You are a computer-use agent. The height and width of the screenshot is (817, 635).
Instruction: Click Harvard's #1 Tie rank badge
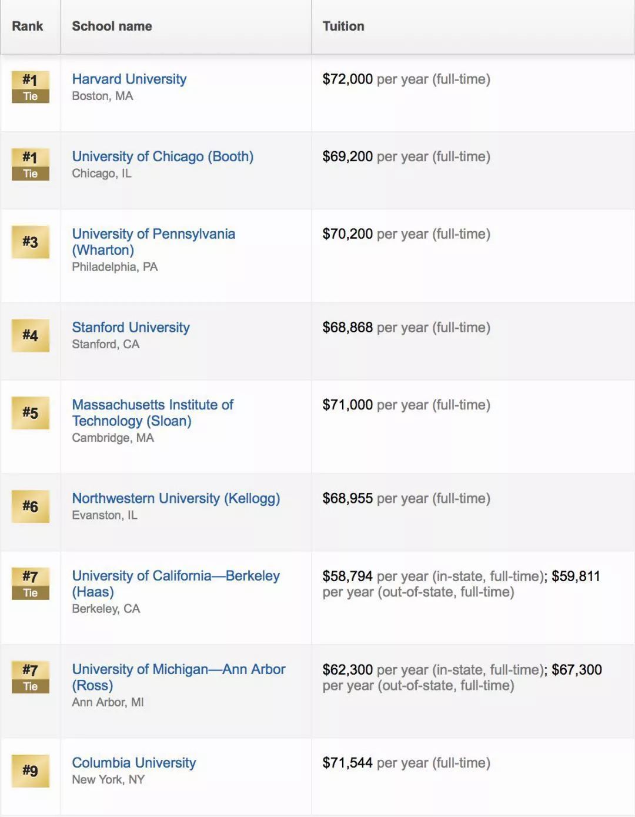[x=31, y=87]
